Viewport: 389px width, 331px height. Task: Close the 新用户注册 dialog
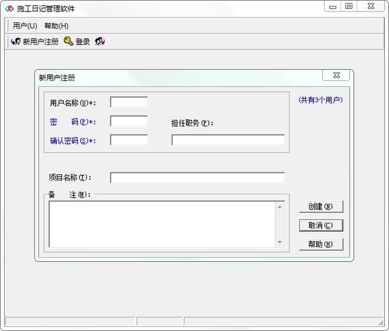pos(336,75)
